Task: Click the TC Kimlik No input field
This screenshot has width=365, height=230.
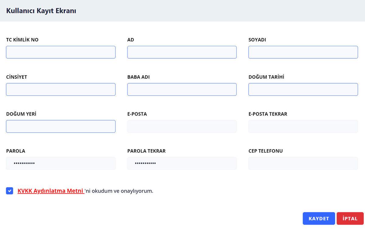Action: (61, 52)
